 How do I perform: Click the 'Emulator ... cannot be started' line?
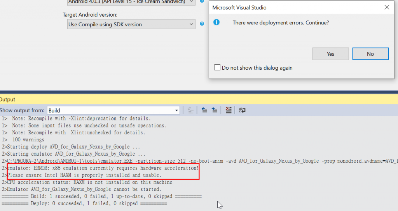coord(82,189)
